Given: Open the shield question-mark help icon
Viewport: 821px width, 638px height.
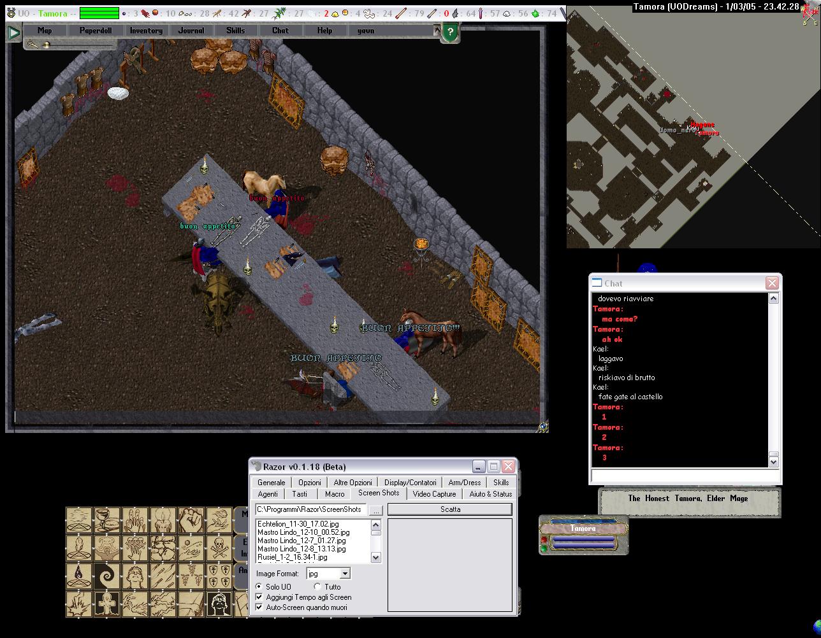Looking at the screenshot, I should pos(450,32).
